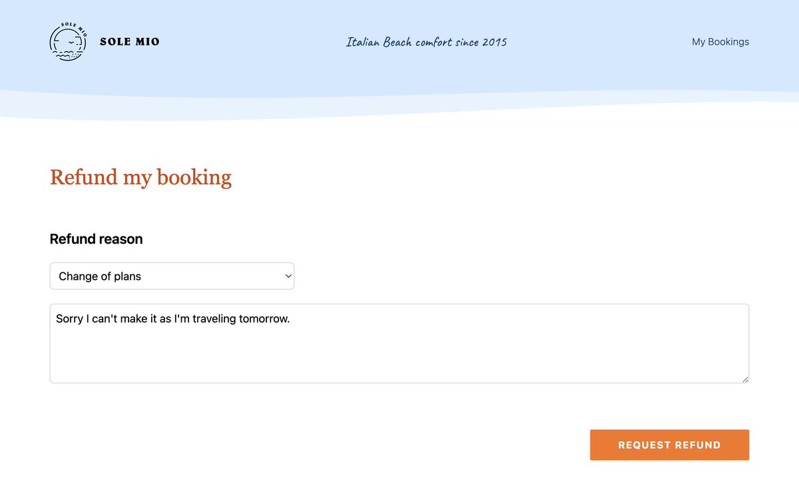Click the SOLE MIO brand name text

(x=130, y=41)
